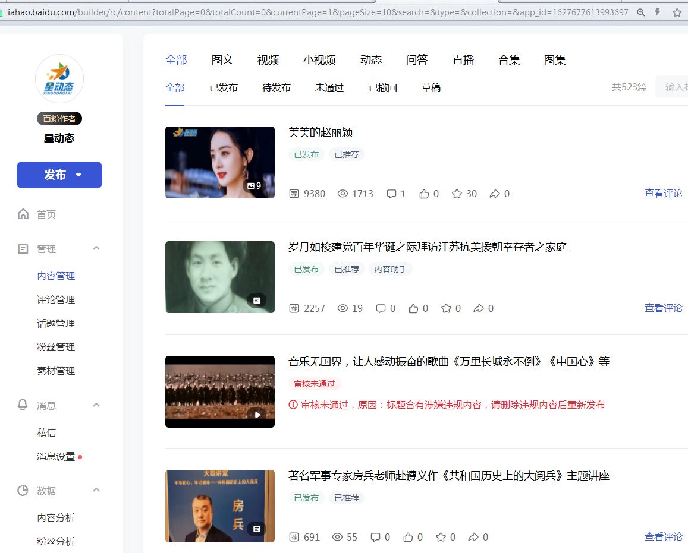
Task: Open the 评论管理 page from the sidebar
Action: pos(56,299)
